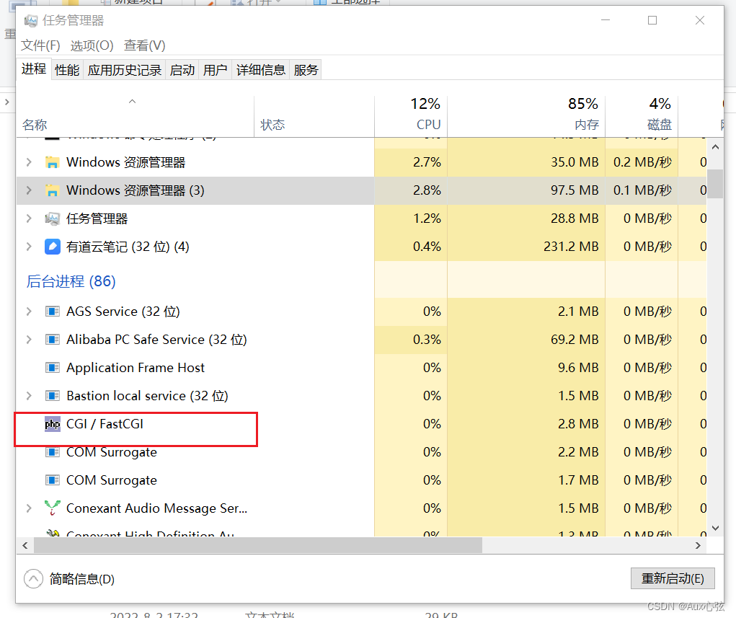Select the 1.7 MB COM Surrogate process name
The height and width of the screenshot is (618, 736).
[x=112, y=480]
